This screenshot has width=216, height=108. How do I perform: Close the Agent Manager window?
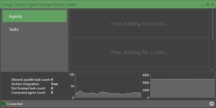click(x=212, y=5)
